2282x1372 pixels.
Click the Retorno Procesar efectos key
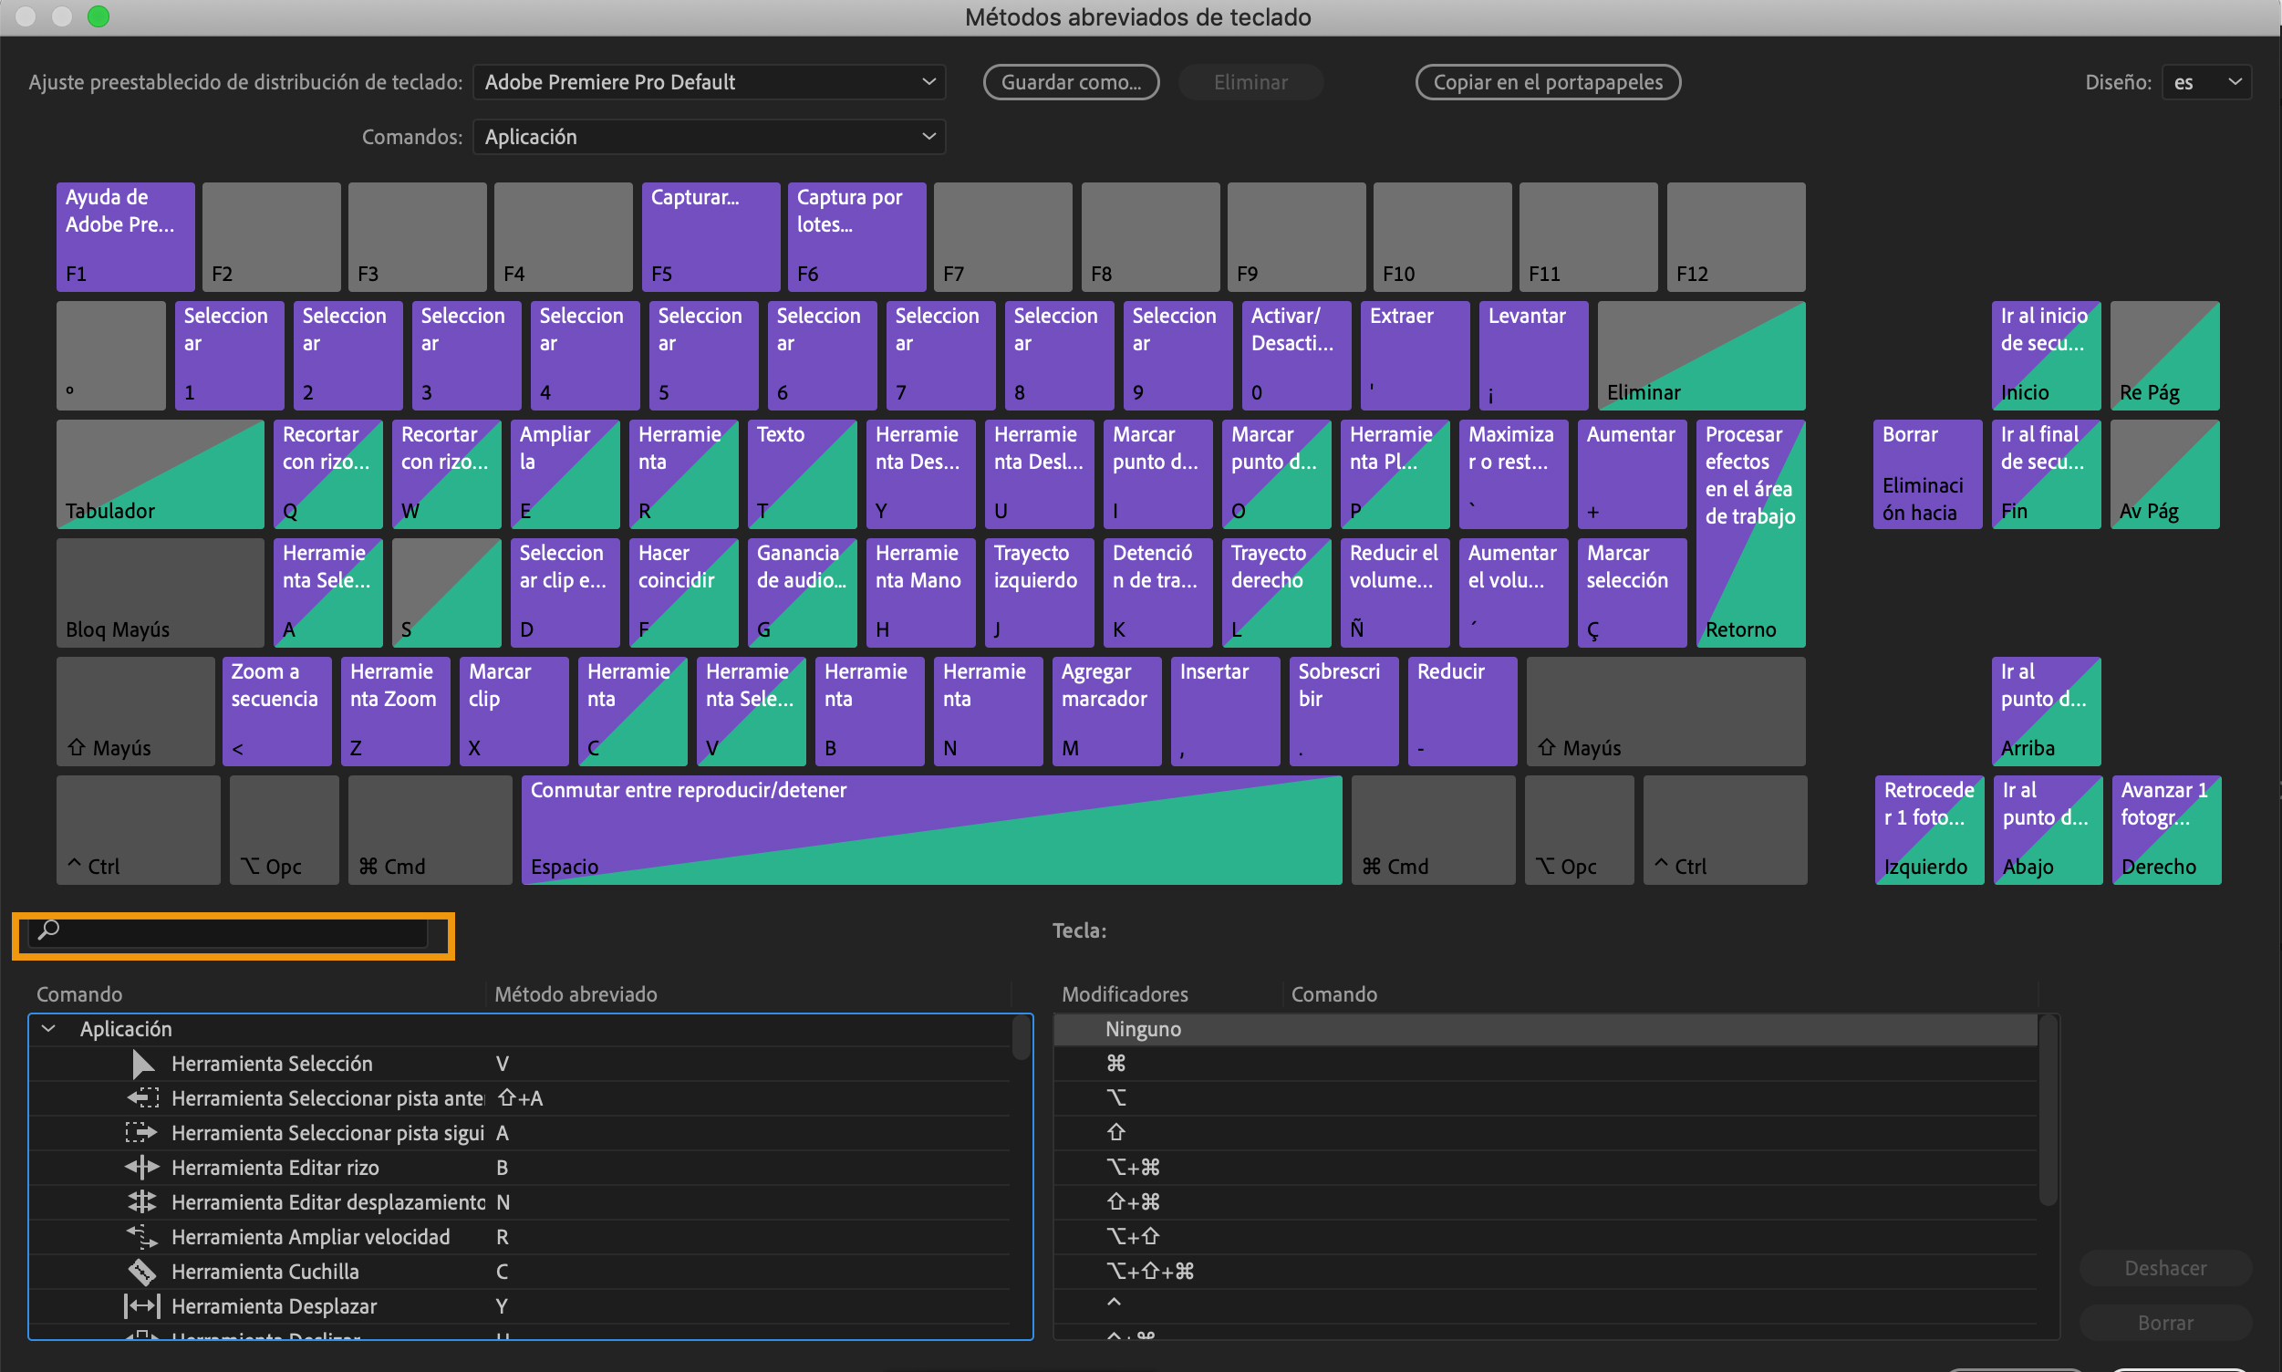pos(1750,534)
